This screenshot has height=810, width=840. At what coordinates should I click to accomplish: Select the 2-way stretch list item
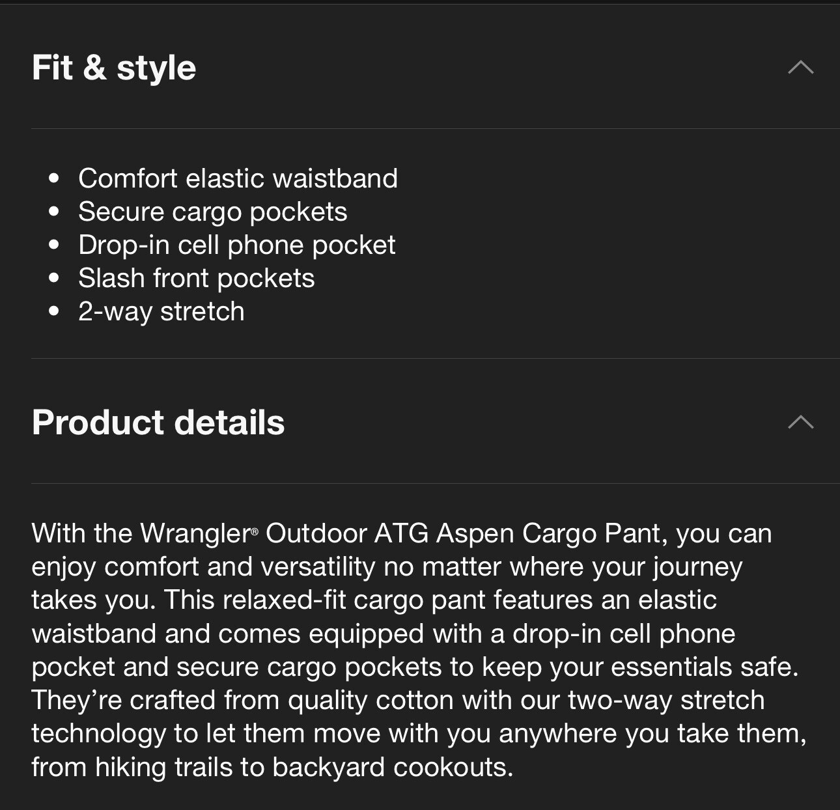[x=161, y=311]
